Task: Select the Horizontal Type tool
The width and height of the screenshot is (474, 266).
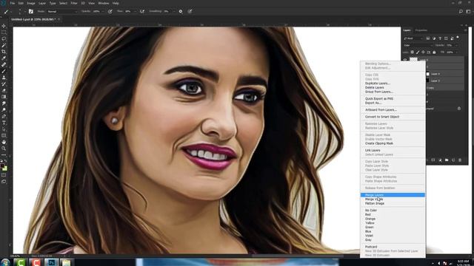Action: pos(4,123)
